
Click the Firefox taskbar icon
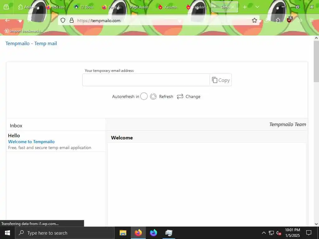click(138, 233)
